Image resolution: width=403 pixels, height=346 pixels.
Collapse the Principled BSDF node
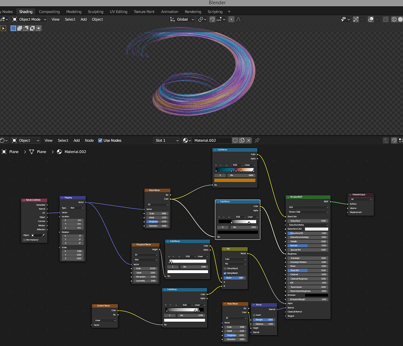tap(289, 197)
